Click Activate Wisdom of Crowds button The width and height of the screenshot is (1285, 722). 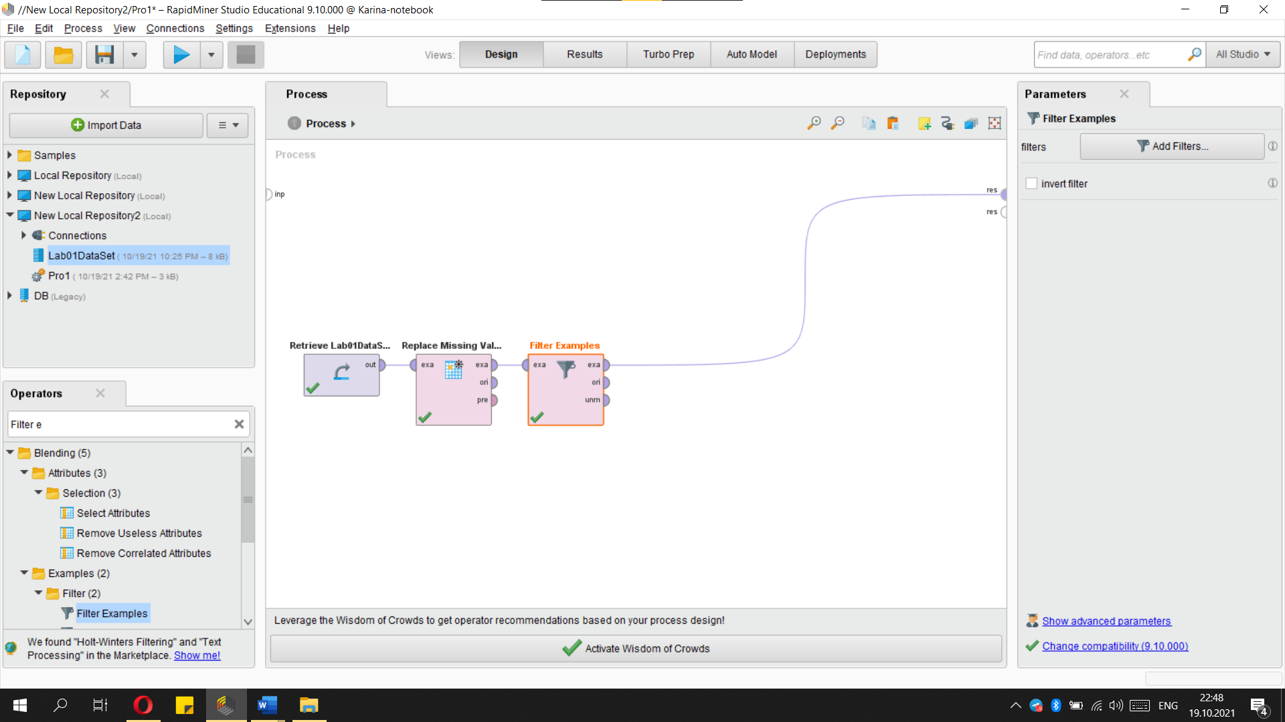click(636, 648)
